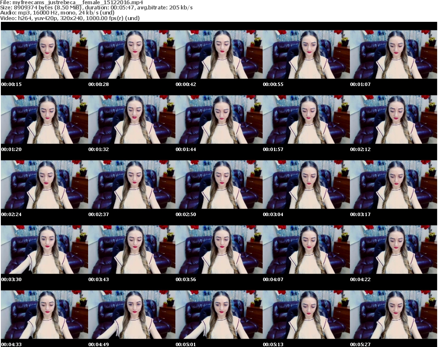Click the 00:03:04 timestamp label
Screen dimensions: 438x347
tap(273, 214)
